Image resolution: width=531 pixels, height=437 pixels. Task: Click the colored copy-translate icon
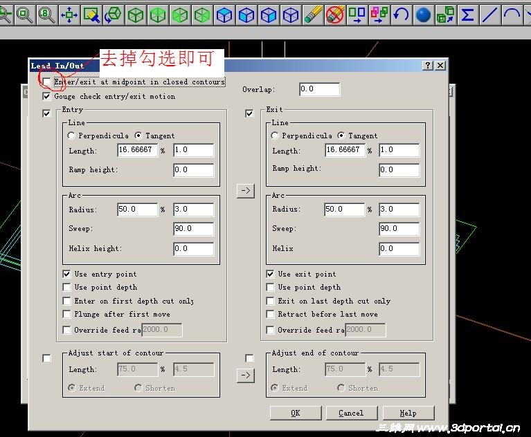pos(379,15)
